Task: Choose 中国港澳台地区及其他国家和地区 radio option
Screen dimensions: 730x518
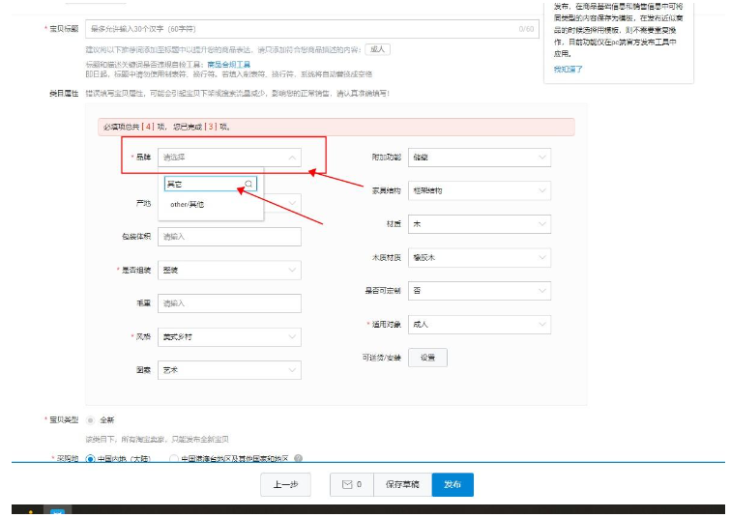Action: click(174, 459)
